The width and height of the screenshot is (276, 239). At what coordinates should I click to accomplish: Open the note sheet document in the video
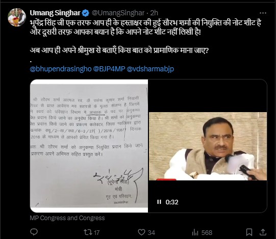[89, 146]
